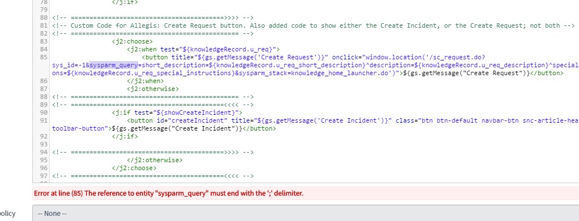579x221 pixels.
Task: Click the dashed comment on line 88
Action: (153, 97)
